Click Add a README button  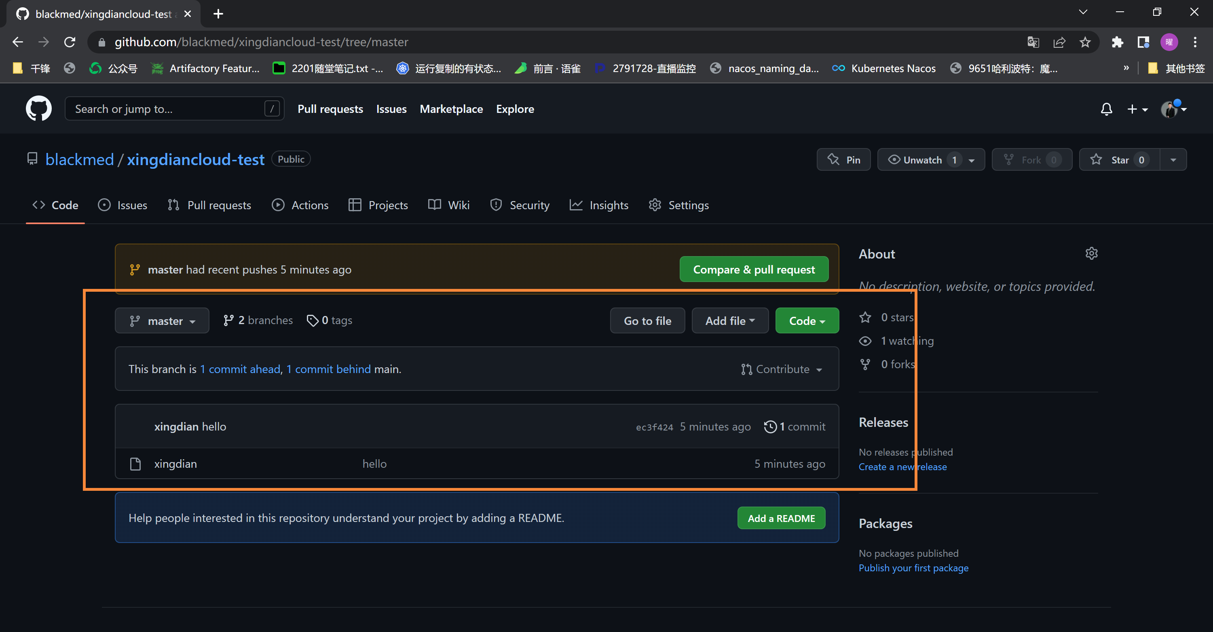(781, 518)
